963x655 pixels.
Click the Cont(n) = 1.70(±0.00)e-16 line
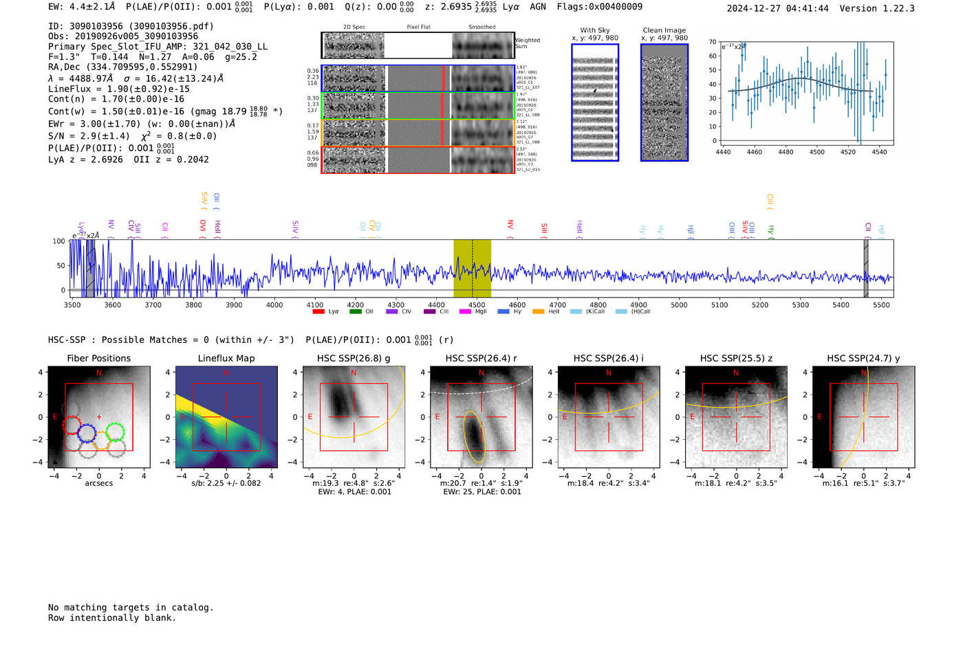coord(116,99)
